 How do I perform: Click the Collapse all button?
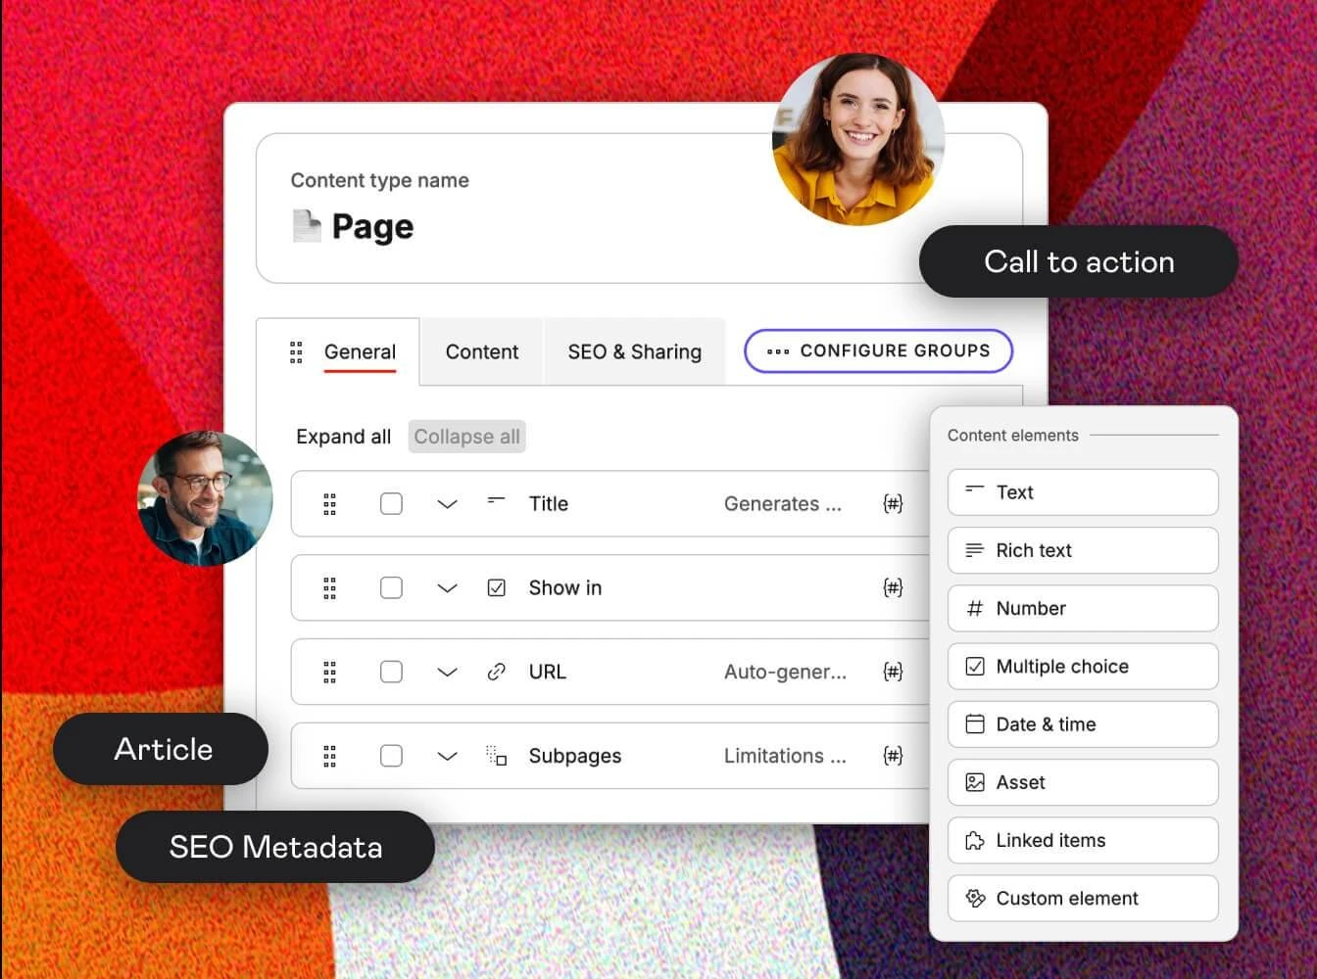466,437
